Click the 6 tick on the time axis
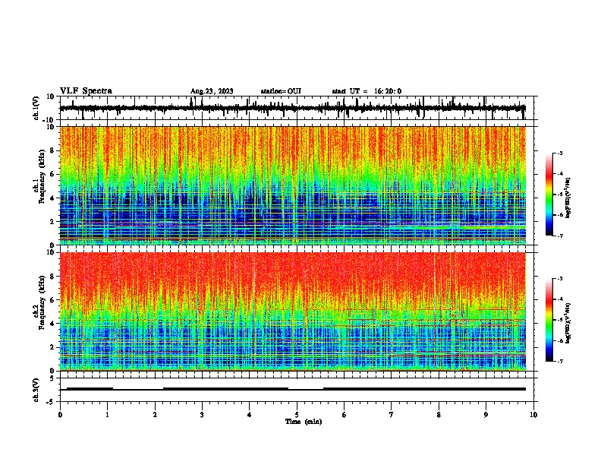Screen dimensions: 601x465 pos(344,415)
